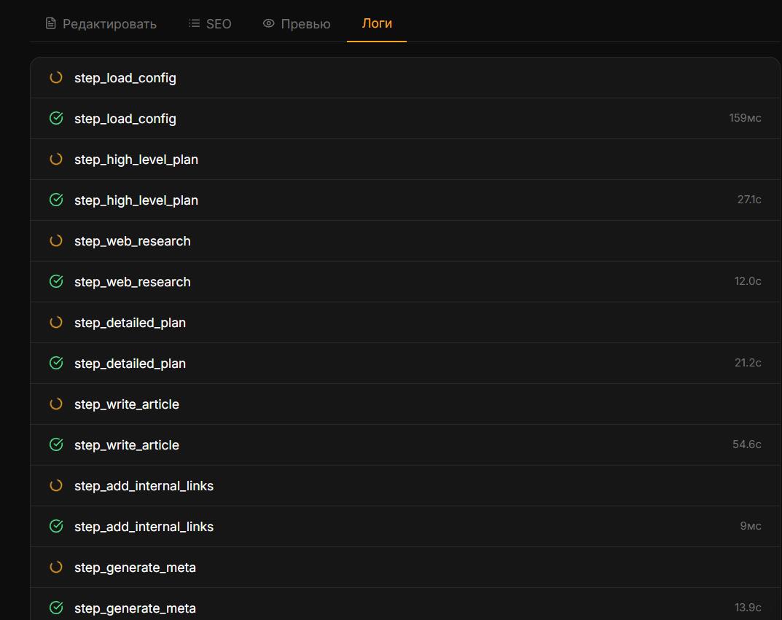This screenshot has height=620, width=782.
Task: Select the step_load_config label in the 159мс row
Action: pyautogui.click(x=125, y=119)
